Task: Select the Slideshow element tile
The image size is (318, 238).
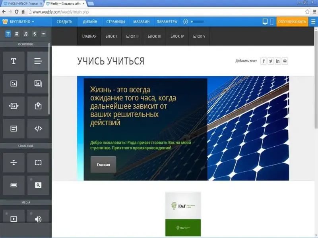Action: (x=14, y=106)
